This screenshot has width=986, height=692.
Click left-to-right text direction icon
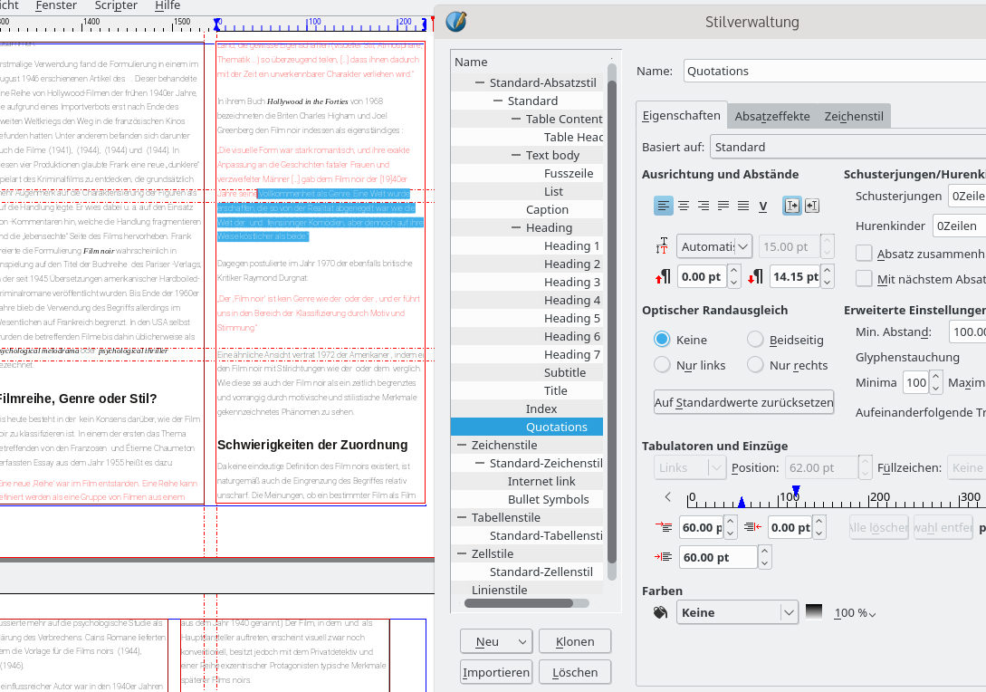791,207
